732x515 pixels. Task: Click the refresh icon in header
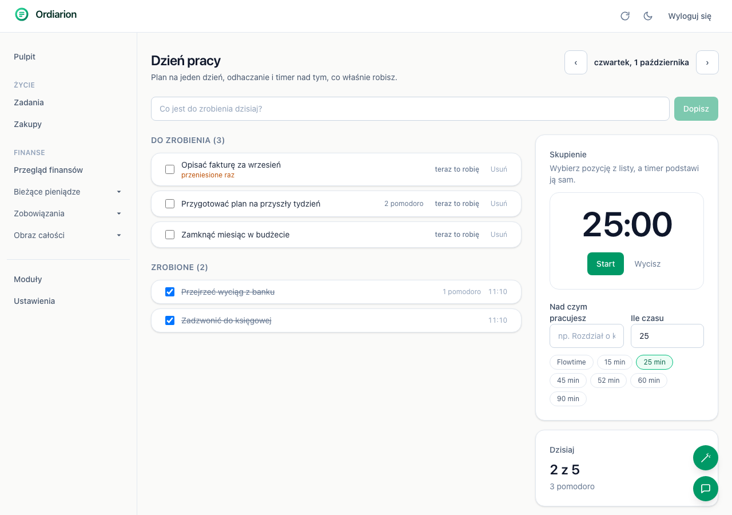tap(625, 16)
